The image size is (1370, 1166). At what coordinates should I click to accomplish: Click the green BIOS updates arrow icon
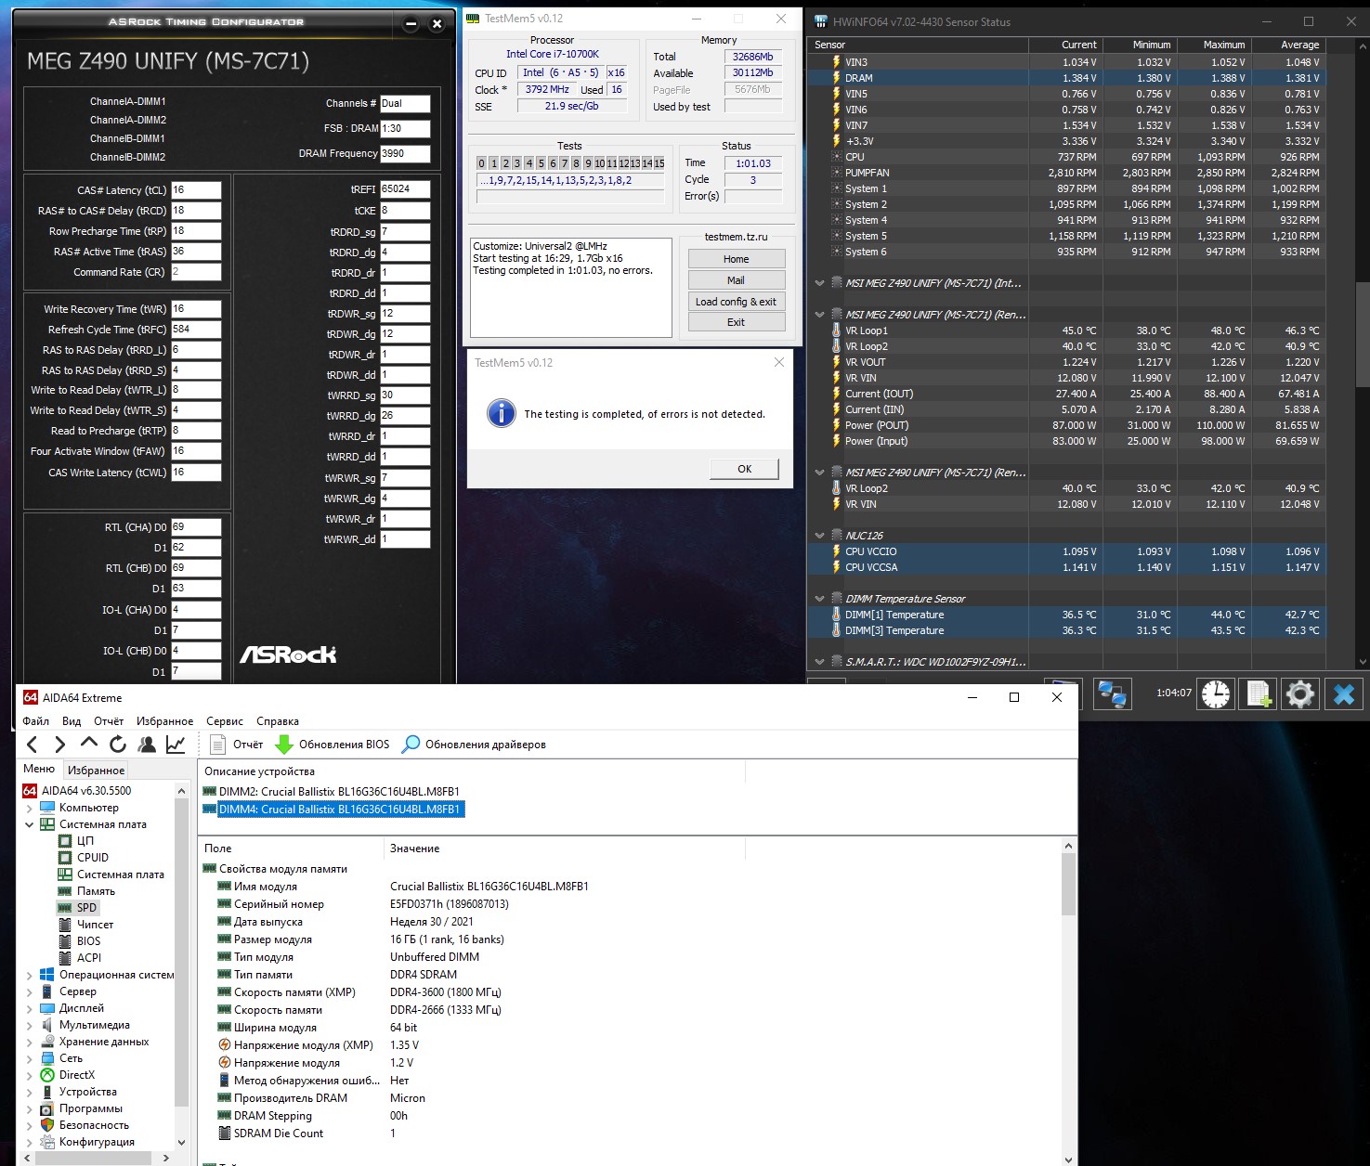click(x=284, y=745)
